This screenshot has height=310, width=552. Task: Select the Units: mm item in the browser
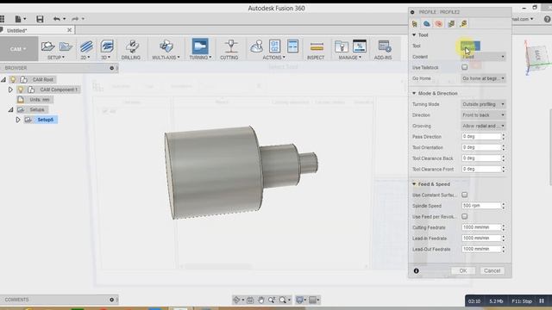40,100
